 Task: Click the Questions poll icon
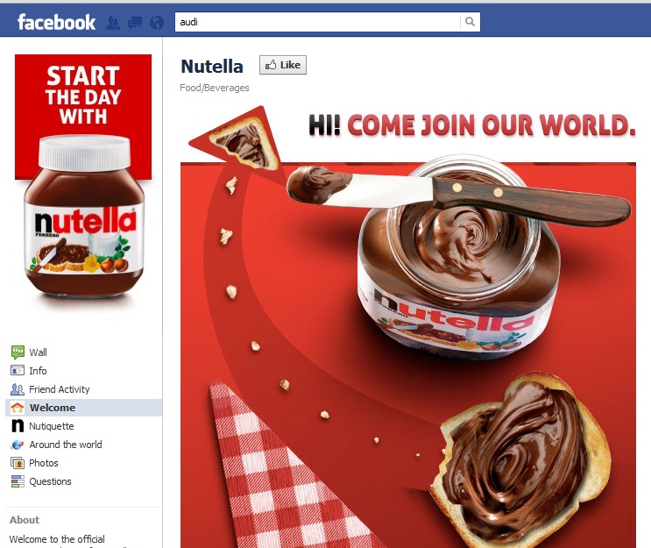click(x=18, y=481)
